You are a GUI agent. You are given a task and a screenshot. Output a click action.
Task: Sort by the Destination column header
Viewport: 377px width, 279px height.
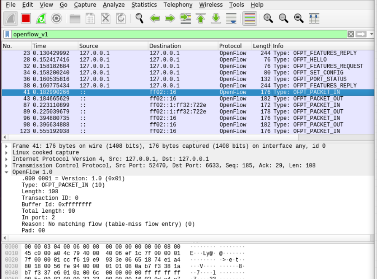[183, 46]
